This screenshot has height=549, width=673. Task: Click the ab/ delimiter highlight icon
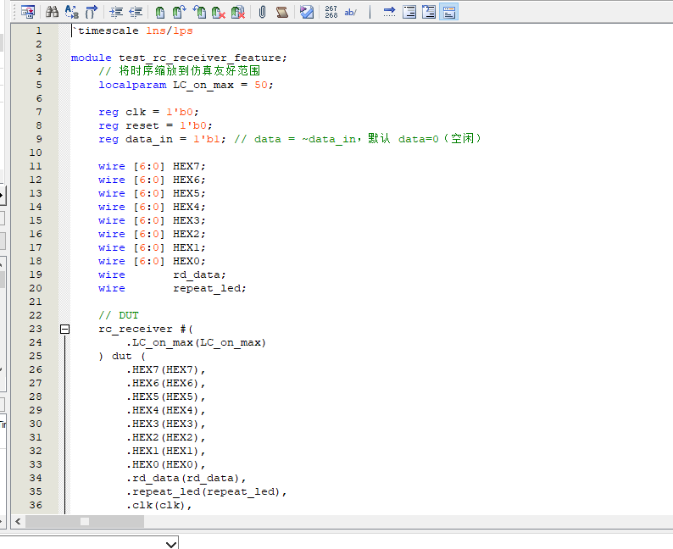click(351, 12)
